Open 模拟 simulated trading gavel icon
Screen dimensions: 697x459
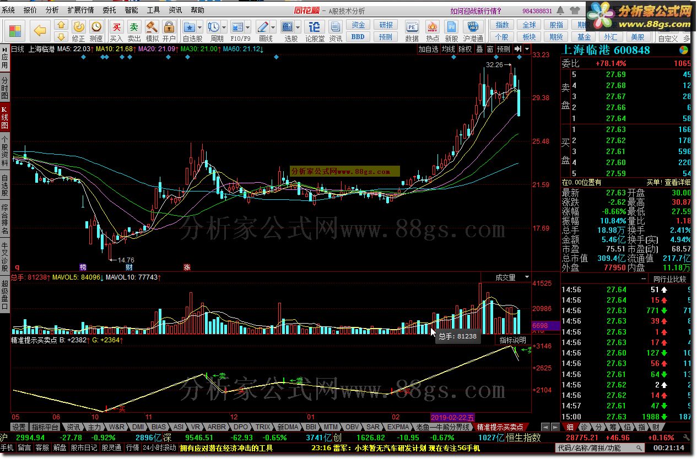pyautogui.click(x=152, y=31)
